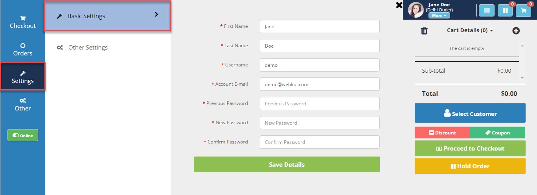The width and height of the screenshot is (537, 195).
Task: Click the Save Details button
Action: tap(287, 164)
